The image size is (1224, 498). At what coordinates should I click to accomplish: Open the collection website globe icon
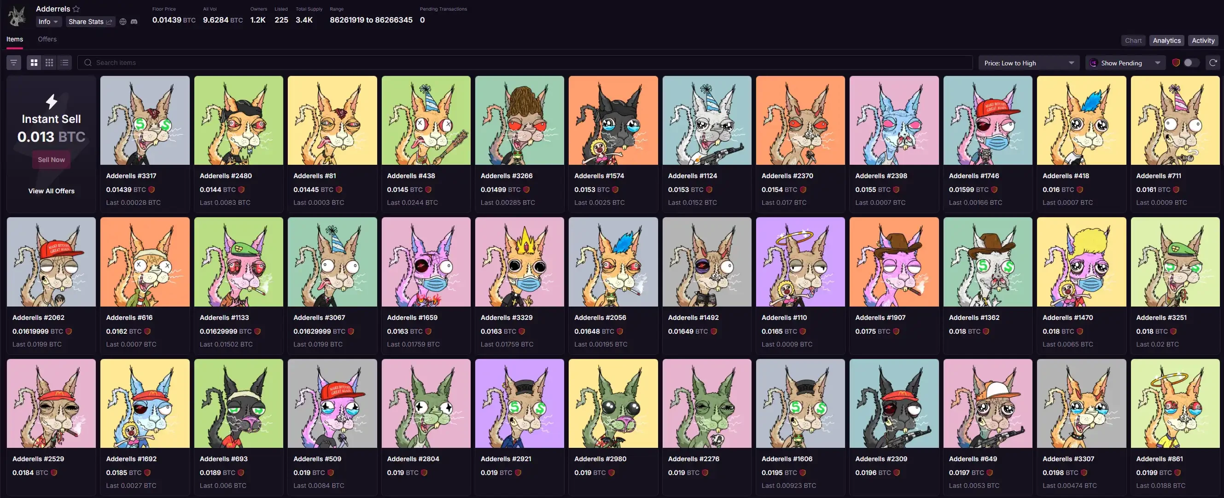[x=122, y=22]
